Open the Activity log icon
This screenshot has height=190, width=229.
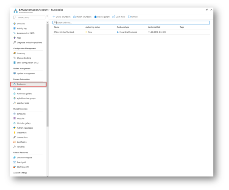coord(14,28)
